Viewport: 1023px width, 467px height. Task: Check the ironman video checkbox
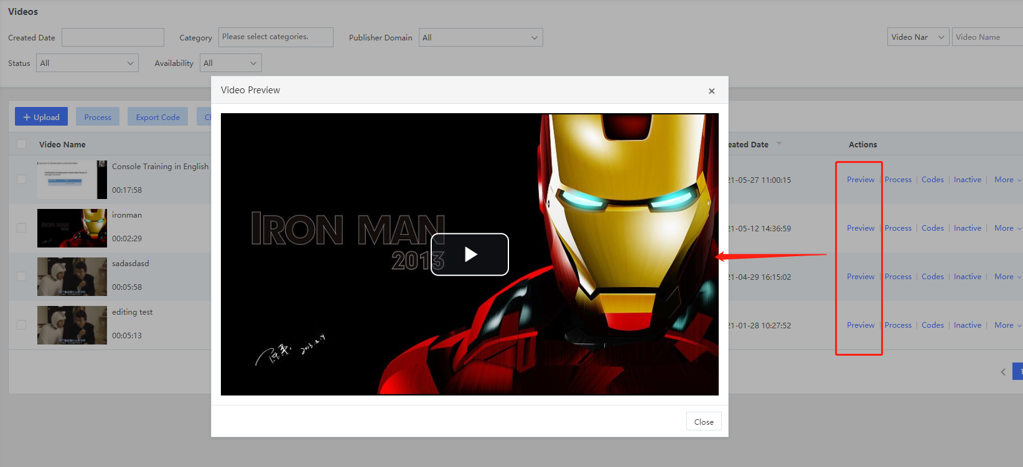click(22, 228)
